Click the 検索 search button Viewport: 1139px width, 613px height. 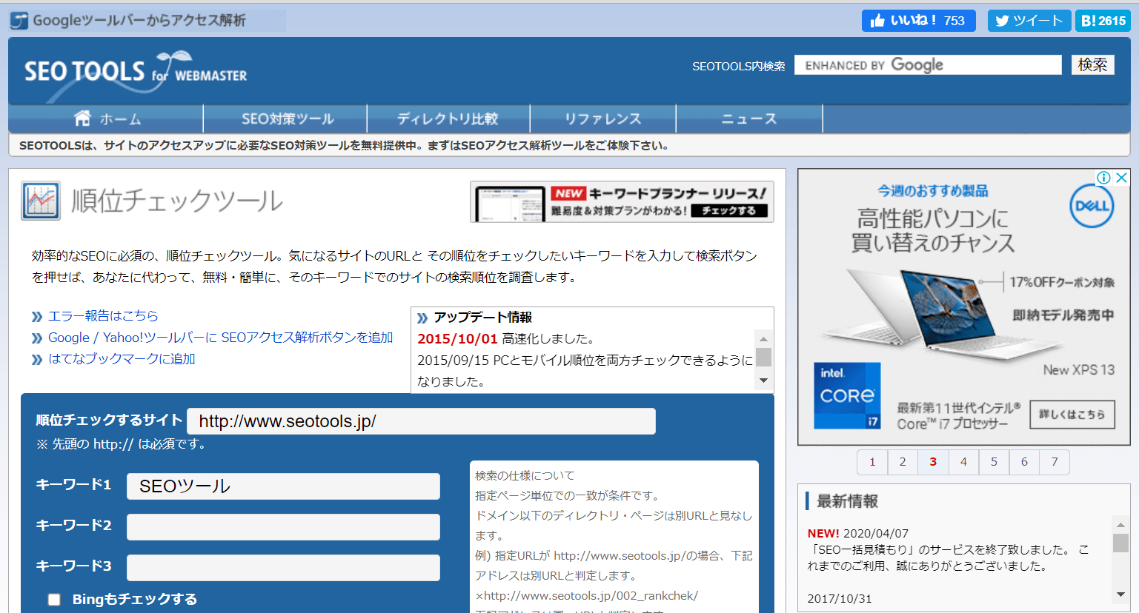tap(1092, 65)
